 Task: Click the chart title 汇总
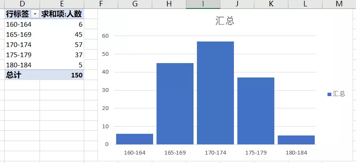point(225,21)
